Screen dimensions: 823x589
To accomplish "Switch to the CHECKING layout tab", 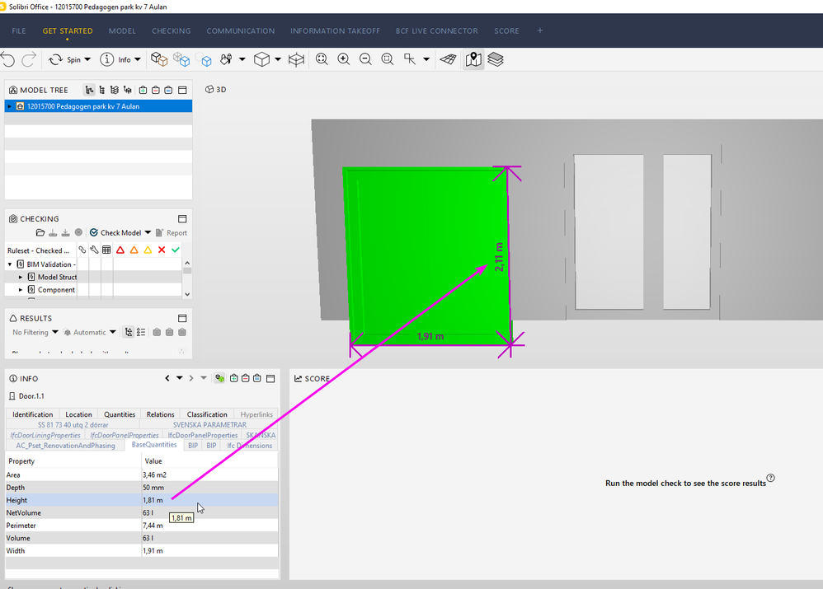I will tap(171, 31).
